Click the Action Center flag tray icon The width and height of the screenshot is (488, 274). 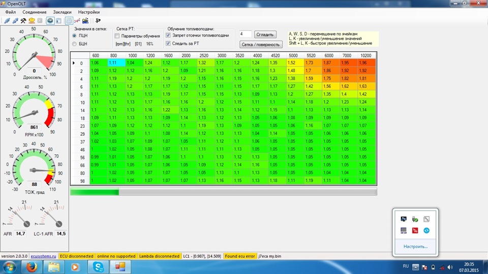coord(424,267)
